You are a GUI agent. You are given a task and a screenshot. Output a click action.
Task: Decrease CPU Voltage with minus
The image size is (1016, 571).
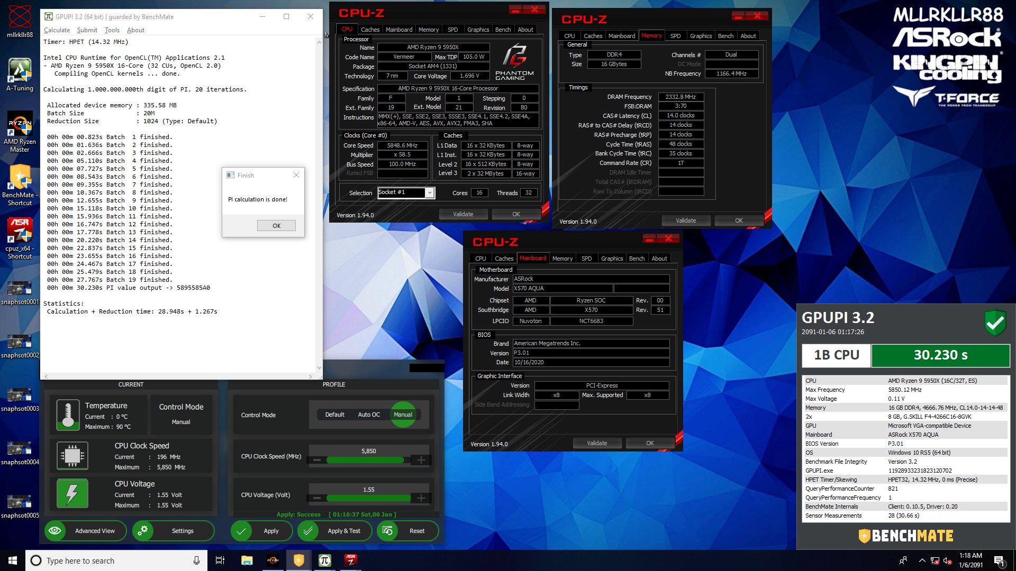coord(316,498)
